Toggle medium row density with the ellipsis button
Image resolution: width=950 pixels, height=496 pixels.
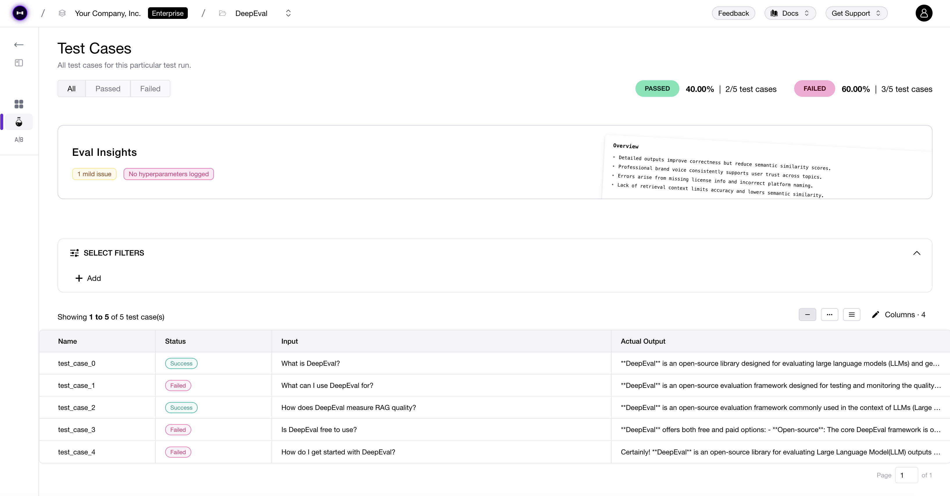pos(829,315)
